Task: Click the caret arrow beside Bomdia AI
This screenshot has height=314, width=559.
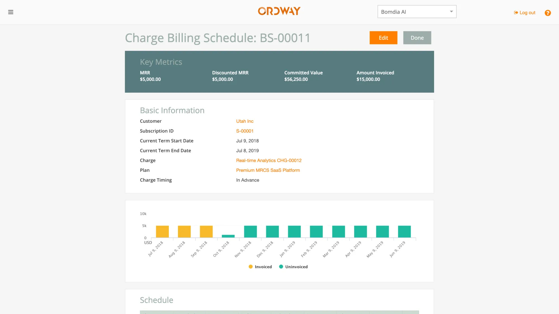Action: tap(451, 11)
